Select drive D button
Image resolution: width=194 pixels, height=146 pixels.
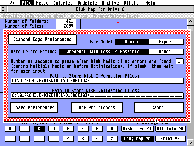coord(54,129)
